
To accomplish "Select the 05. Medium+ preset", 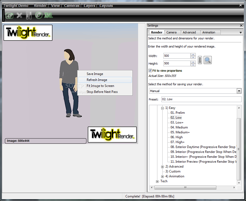I will (180, 132).
